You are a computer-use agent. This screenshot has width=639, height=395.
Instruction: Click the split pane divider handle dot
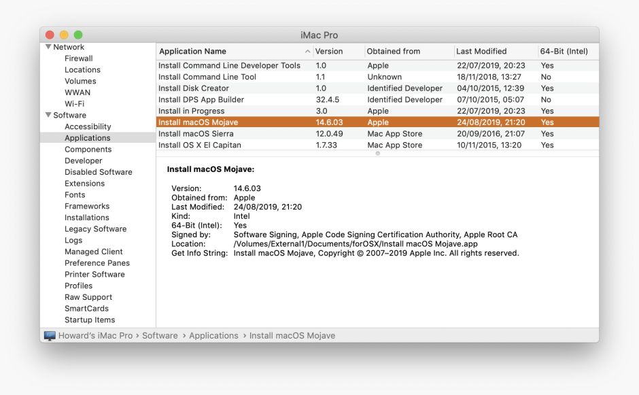pyautogui.click(x=378, y=153)
